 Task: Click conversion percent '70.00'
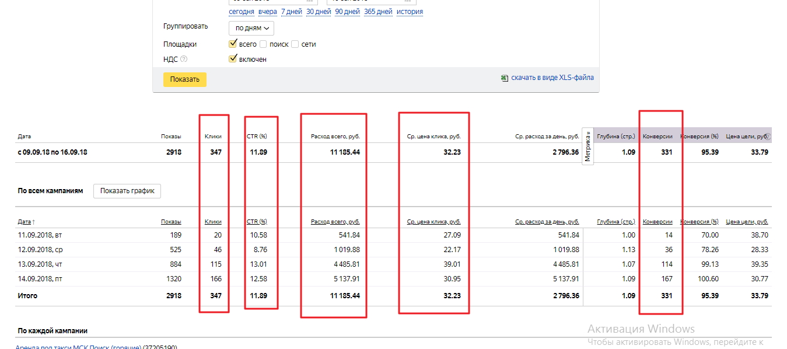(709, 235)
